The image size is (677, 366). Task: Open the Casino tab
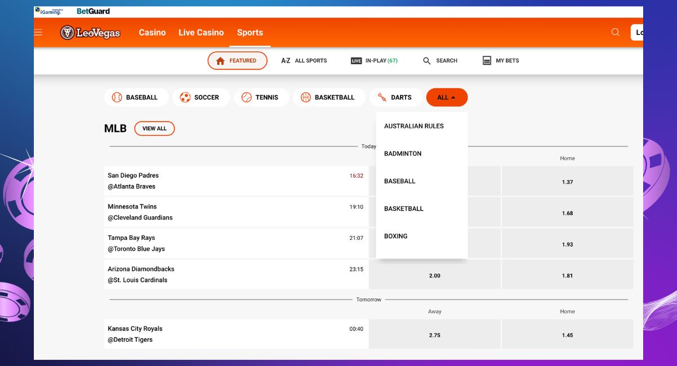point(152,33)
